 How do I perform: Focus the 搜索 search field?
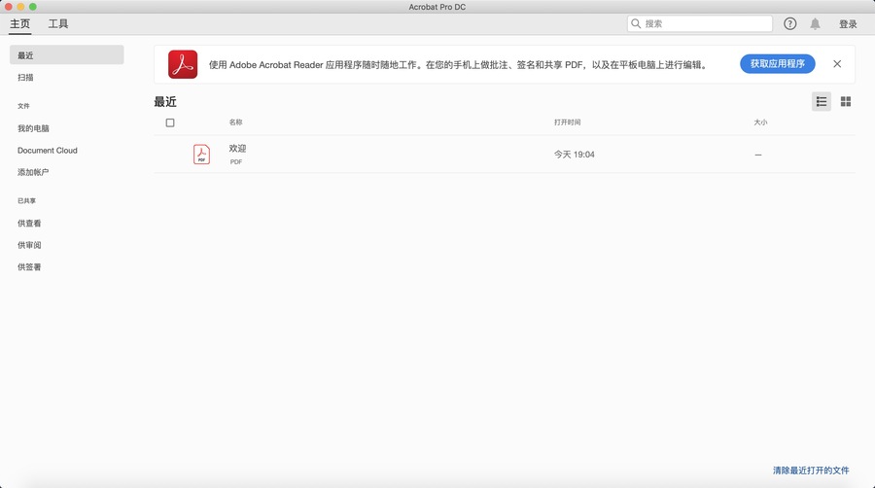(x=700, y=23)
